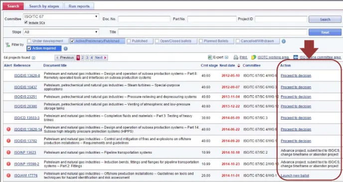Open the ISOTC working area link
The width and height of the screenshot is (343, 182).
tap(273, 57)
